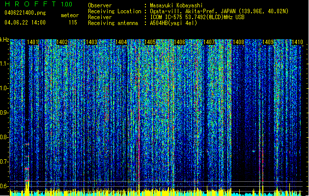Image resolution: width=309 pixels, height=196 pixels.
Task: Click the 1404 time marker
Action: pyautogui.click(x=121, y=42)
